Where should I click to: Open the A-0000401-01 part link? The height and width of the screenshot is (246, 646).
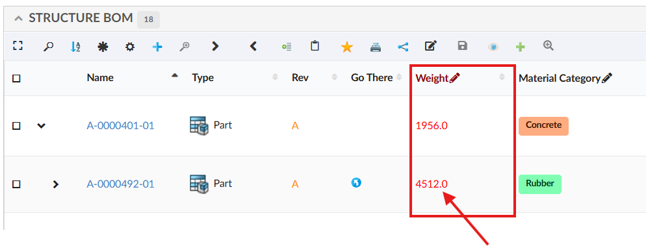(120, 125)
